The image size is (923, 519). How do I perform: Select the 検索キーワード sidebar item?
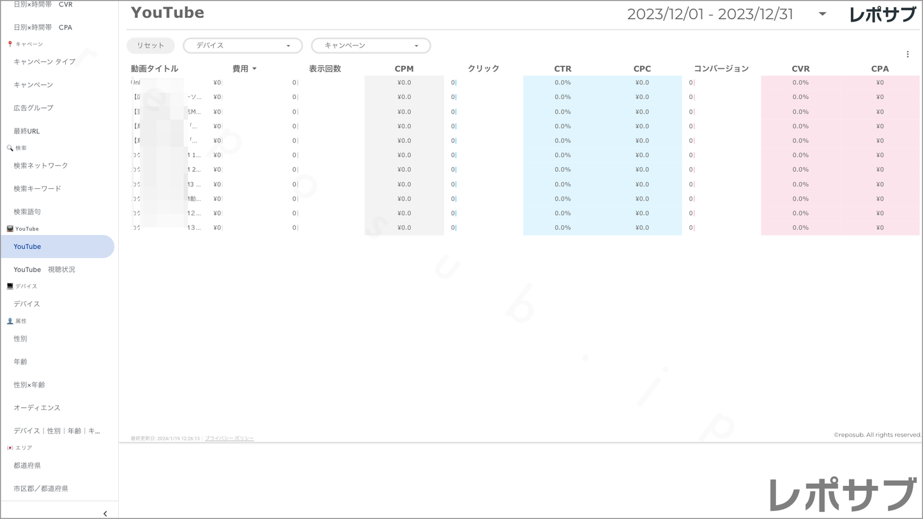click(38, 188)
